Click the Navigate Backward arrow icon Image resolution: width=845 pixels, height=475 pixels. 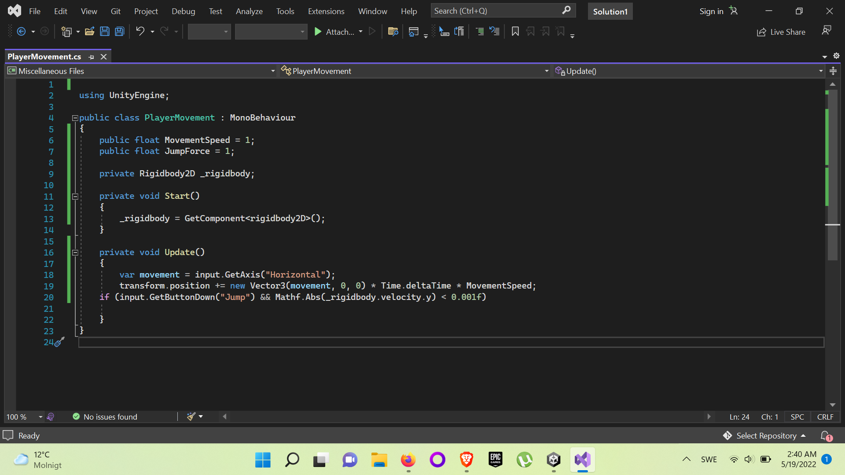[x=21, y=32]
